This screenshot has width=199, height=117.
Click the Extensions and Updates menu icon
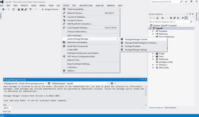(x=64, y=42)
